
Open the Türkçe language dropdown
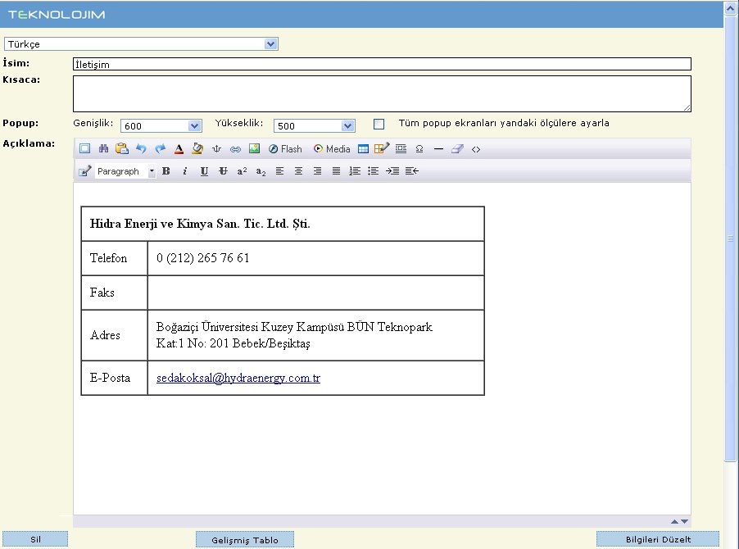(141, 43)
